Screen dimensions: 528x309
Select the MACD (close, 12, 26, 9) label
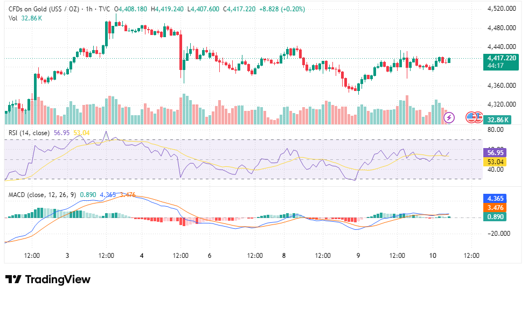(x=42, y=195)
